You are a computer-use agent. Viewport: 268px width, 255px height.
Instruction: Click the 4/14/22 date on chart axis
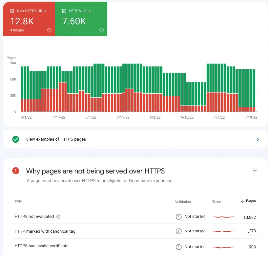coord(59,117)
